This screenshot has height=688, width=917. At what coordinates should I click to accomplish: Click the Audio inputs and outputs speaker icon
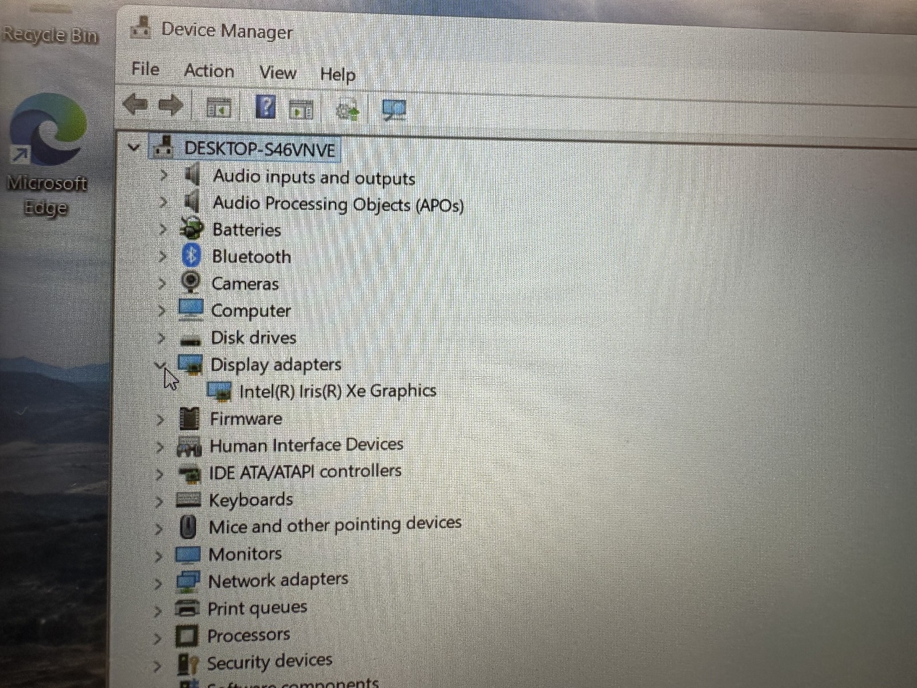coord(193,174)
